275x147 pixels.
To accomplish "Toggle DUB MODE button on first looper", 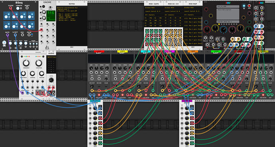I will (99, 95).
